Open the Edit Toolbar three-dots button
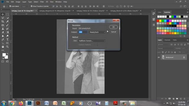Image resolution: width=189 pixels, height=106 pixels. [3, 50]
